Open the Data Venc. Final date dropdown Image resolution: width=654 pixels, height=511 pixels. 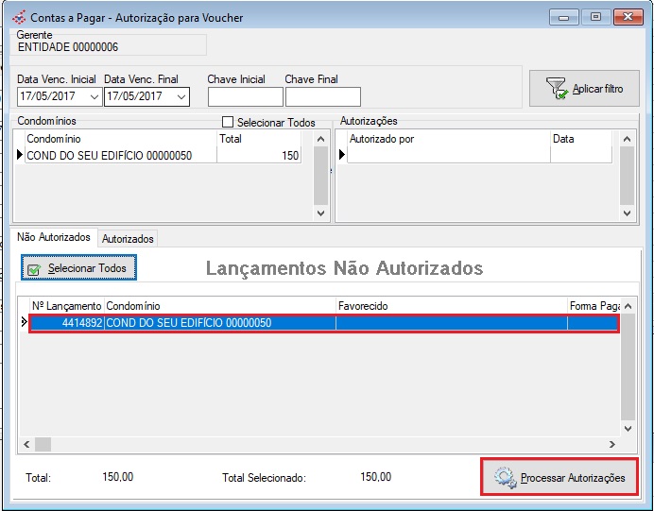coord(181,96)
